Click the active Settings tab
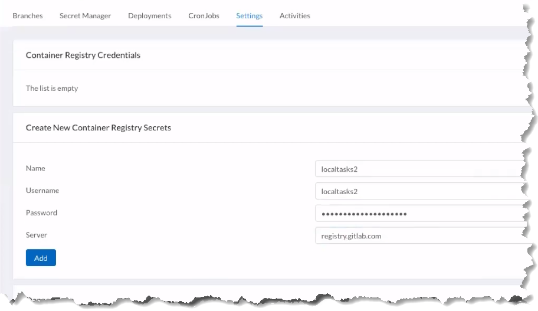This screenshot has width=538, height=311. pos(249,16)
